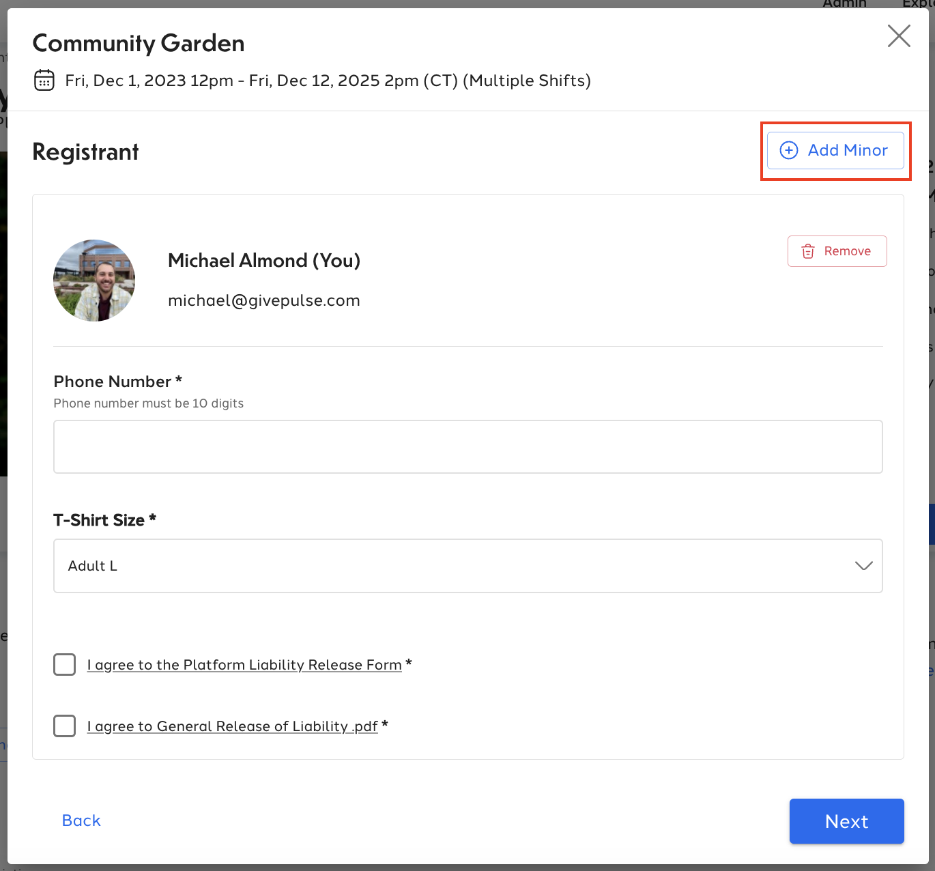The image size is (935, 871).
Task: Check the Platform Liability Release Form box
Action: click(65, 664)
